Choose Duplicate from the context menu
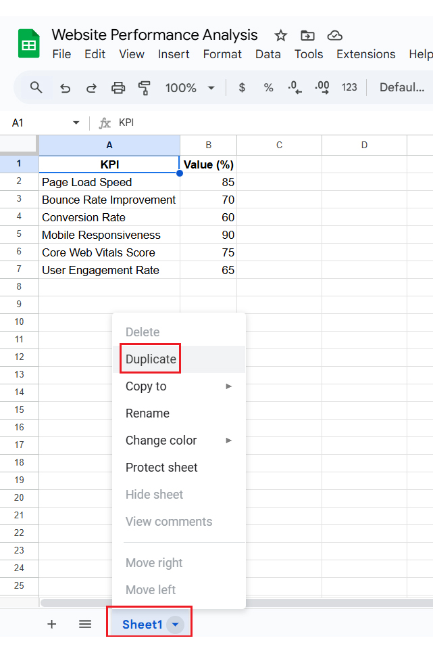This screenshot has height=653, width=433. [x=151, y=359]
